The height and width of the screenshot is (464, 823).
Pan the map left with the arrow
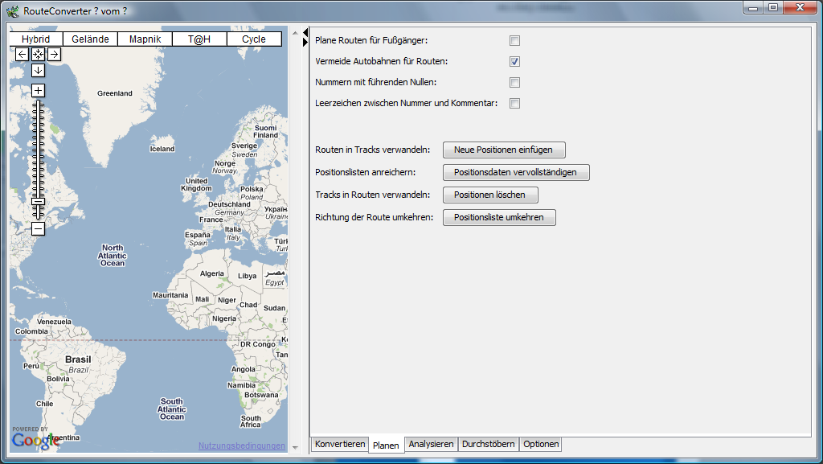pos(23,54)
